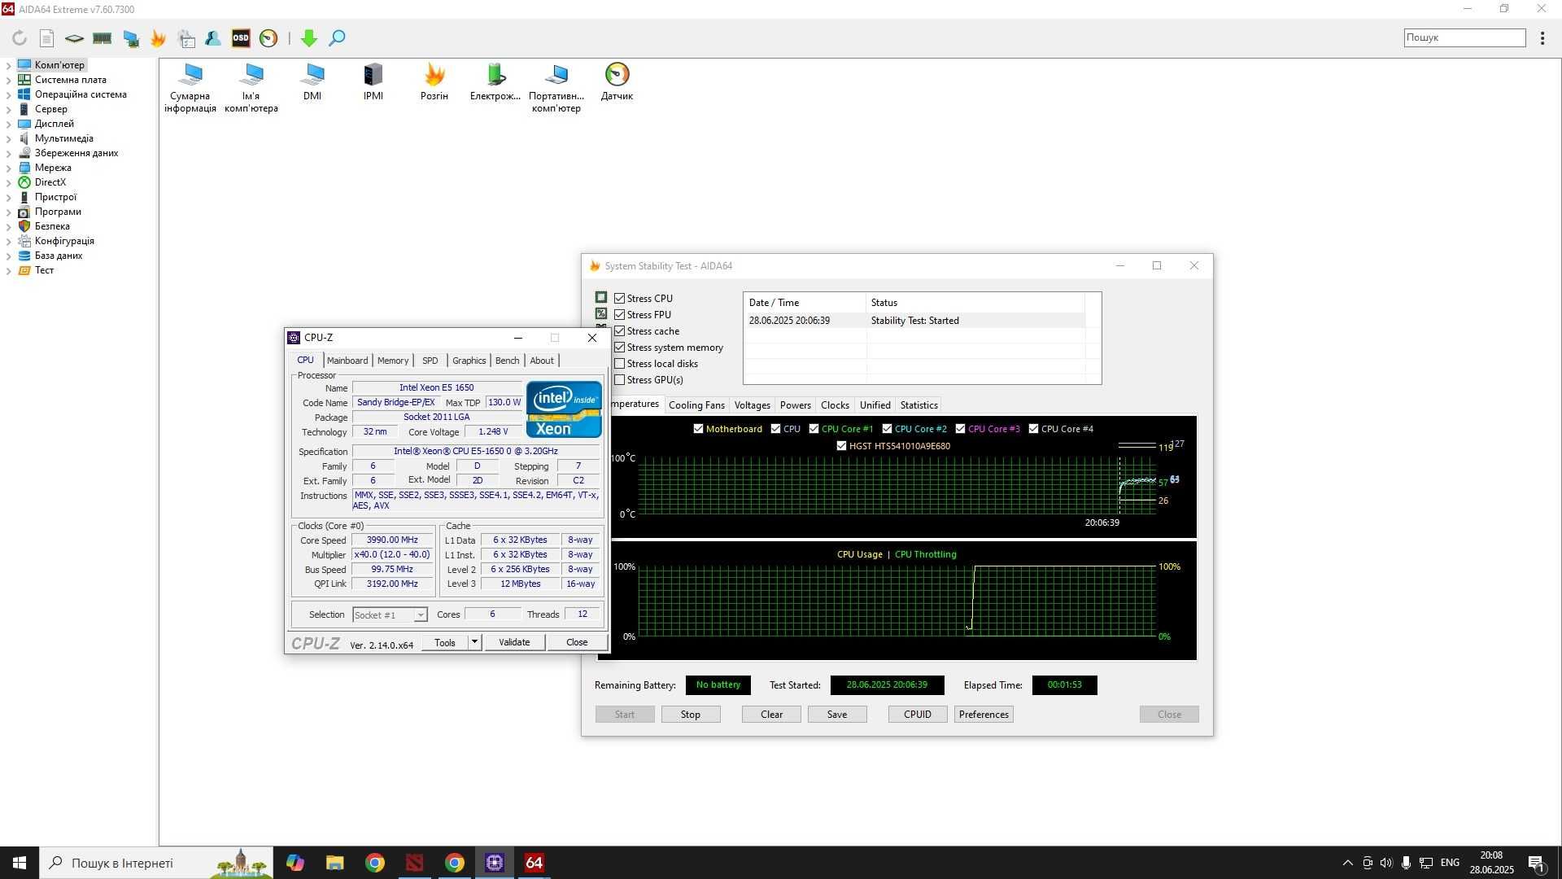1562x879 pixels.
Task: Open Chrome from the taskbar
Action: click(x=375, y=863)
